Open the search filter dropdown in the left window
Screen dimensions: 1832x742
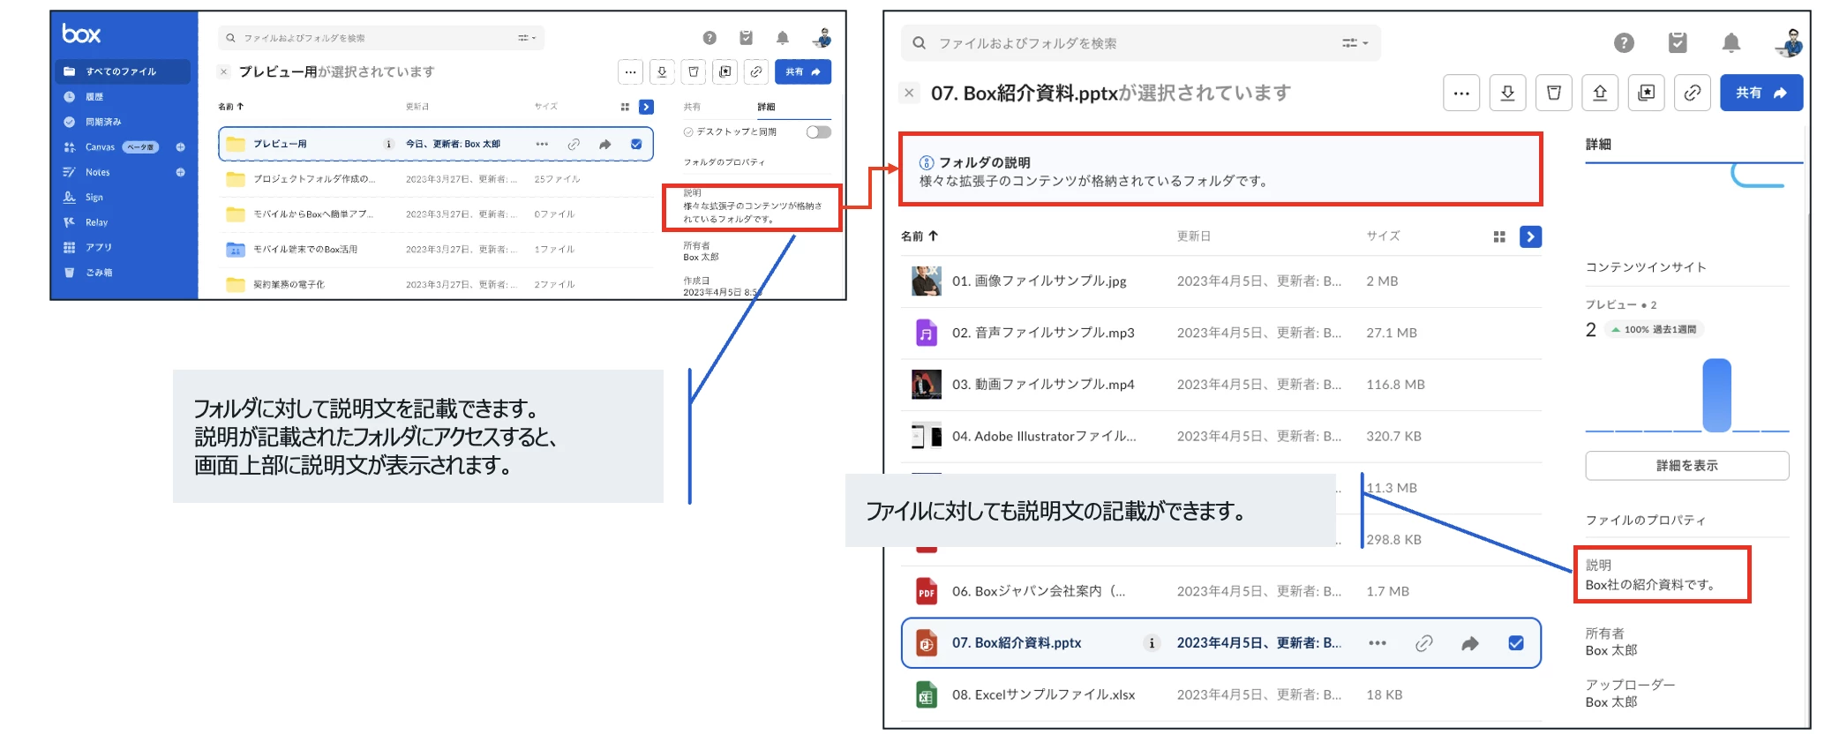pos(527,38)
